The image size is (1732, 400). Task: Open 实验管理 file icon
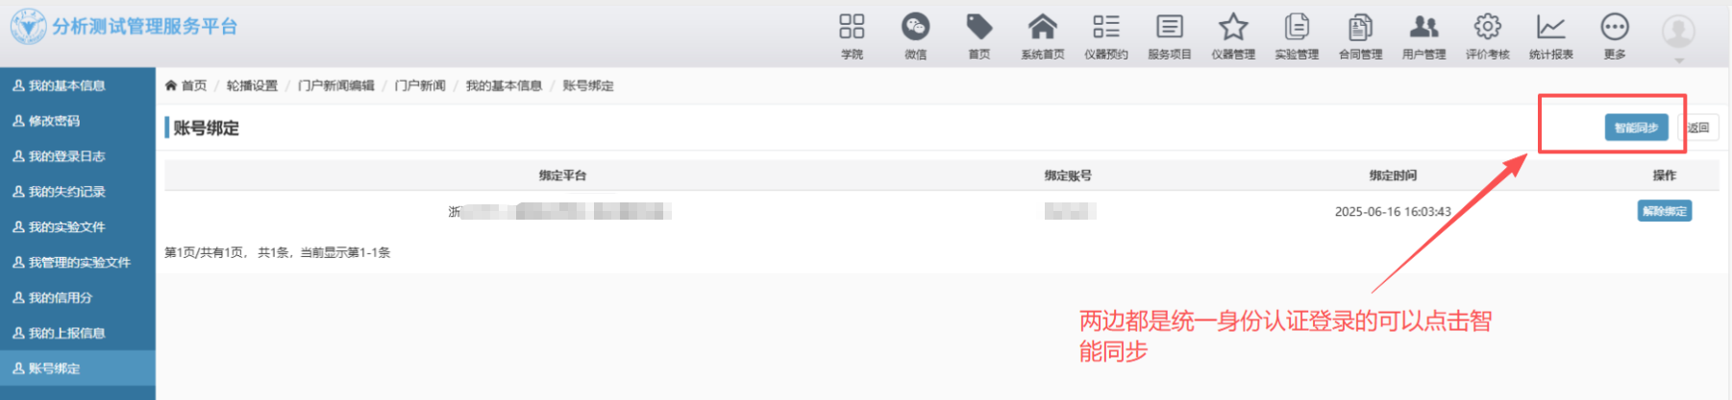pyautogui.click(x=1297, y=27)
